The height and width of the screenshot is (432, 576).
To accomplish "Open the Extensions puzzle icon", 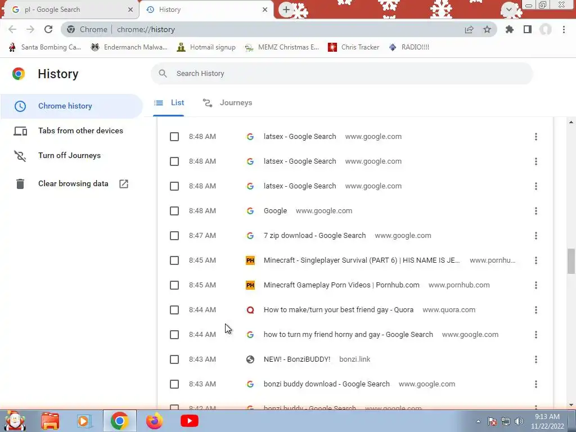I will point(510,29).
